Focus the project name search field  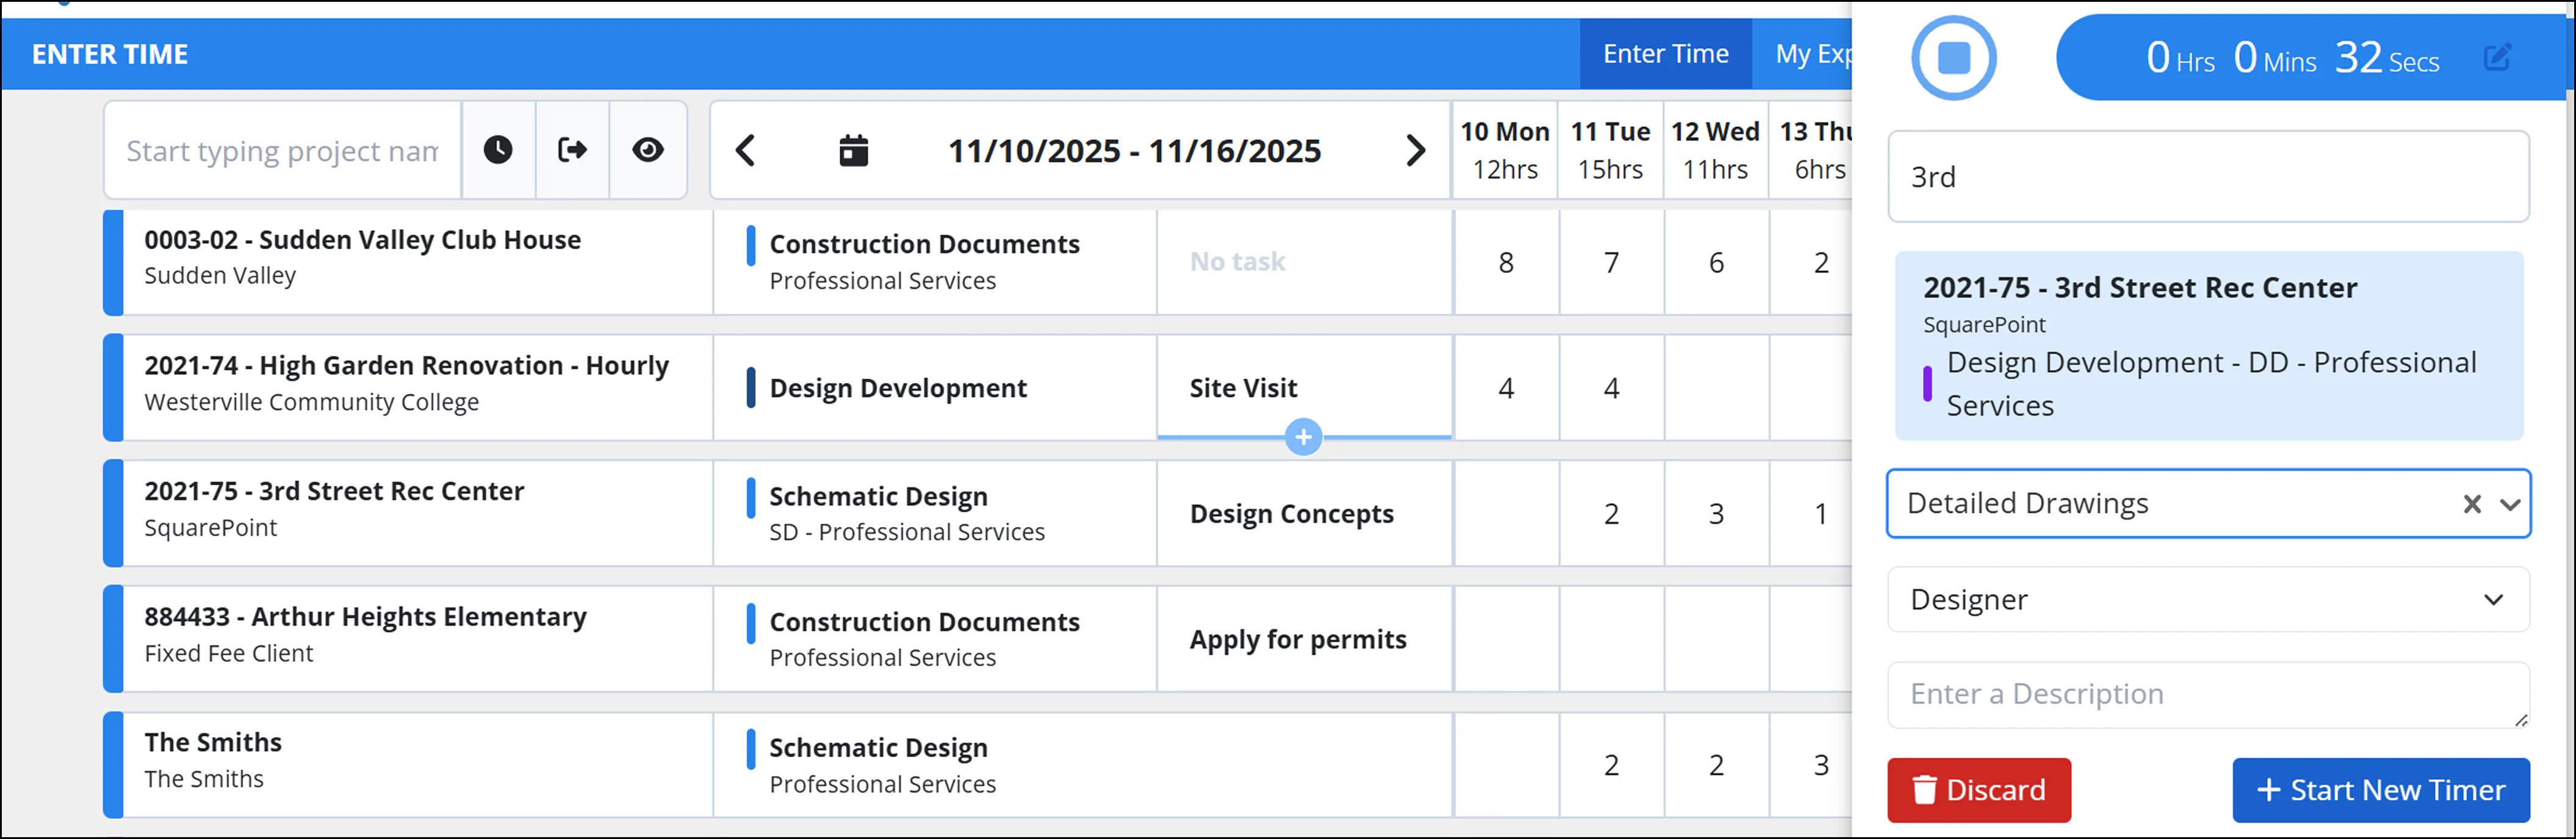pos(282,151)
